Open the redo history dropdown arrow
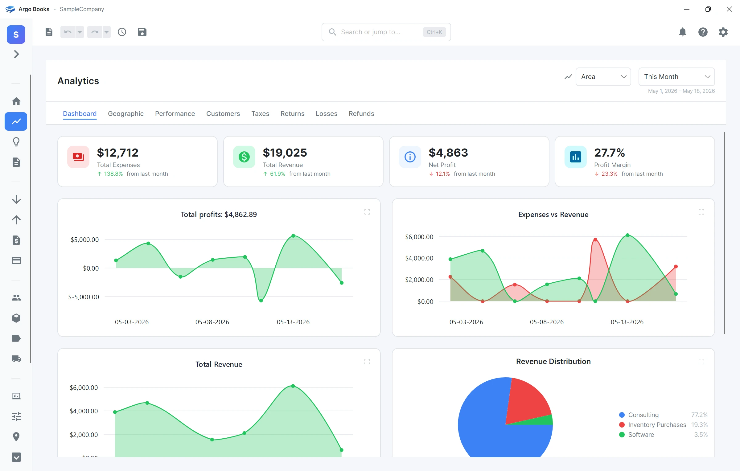Viewport: 740px width, 471px height. click(x=106, y=32)
